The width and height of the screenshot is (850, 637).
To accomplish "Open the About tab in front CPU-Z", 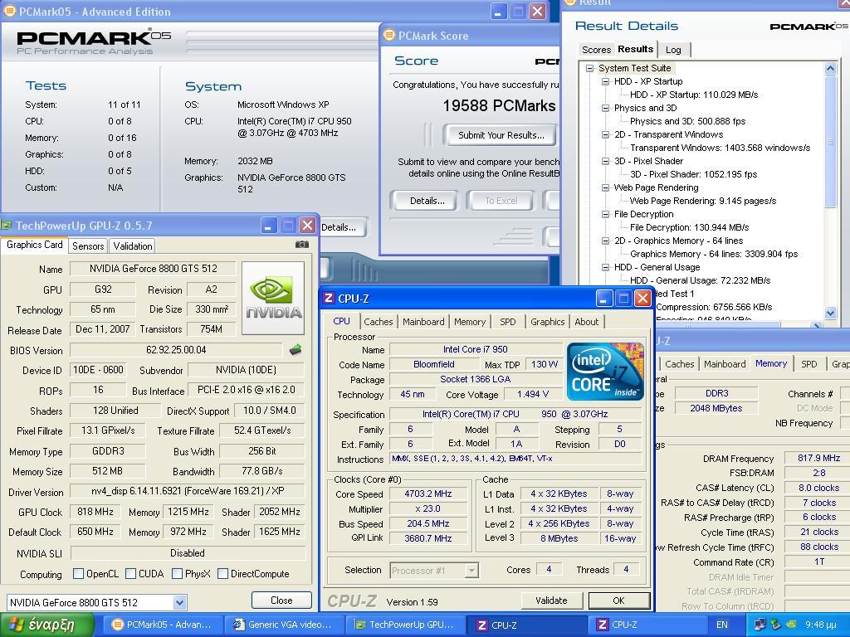I will point(587,322).
